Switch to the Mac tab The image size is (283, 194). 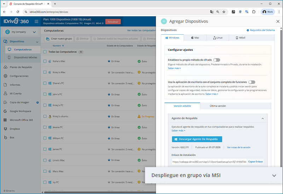(195, 38)
